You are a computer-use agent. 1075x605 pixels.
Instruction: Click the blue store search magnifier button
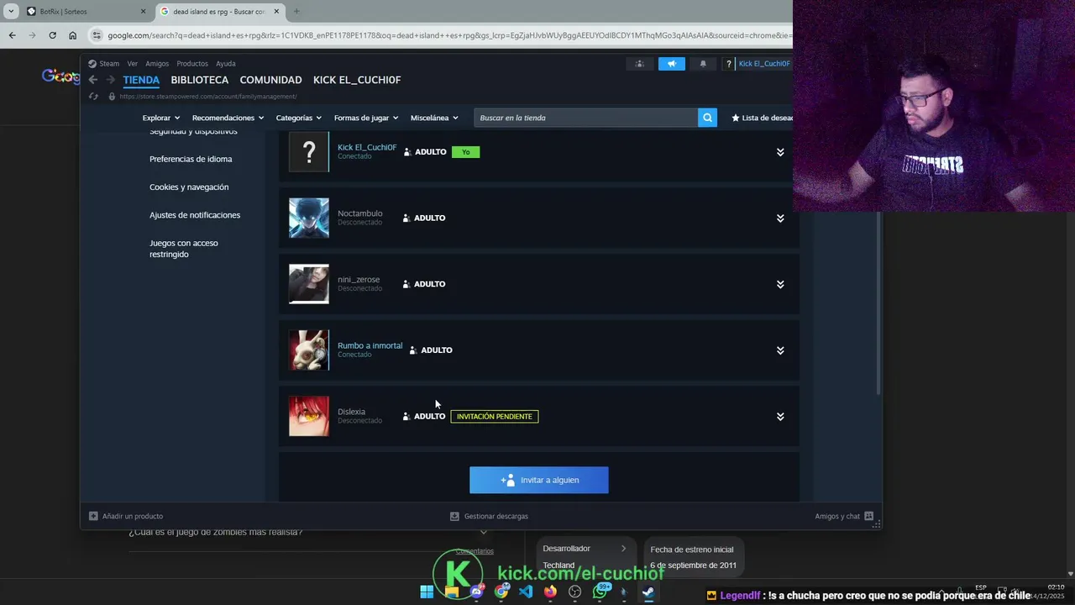tap(708, 118)
